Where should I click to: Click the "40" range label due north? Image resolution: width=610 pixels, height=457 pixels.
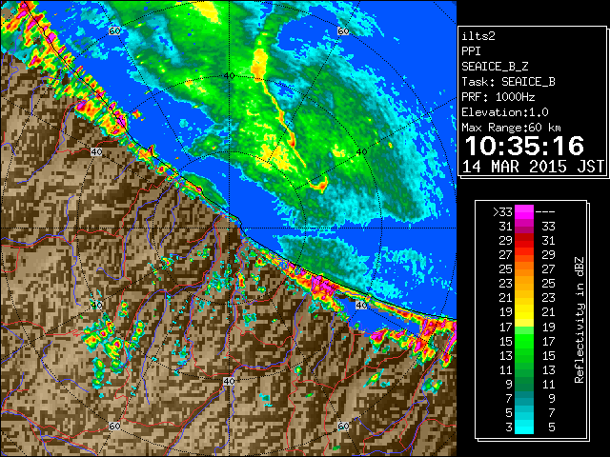229,75
